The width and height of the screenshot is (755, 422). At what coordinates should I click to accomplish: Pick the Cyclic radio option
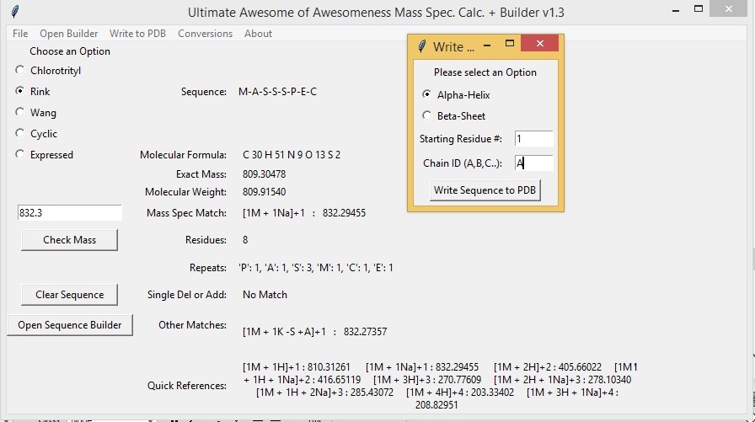[x=20, y=133]
